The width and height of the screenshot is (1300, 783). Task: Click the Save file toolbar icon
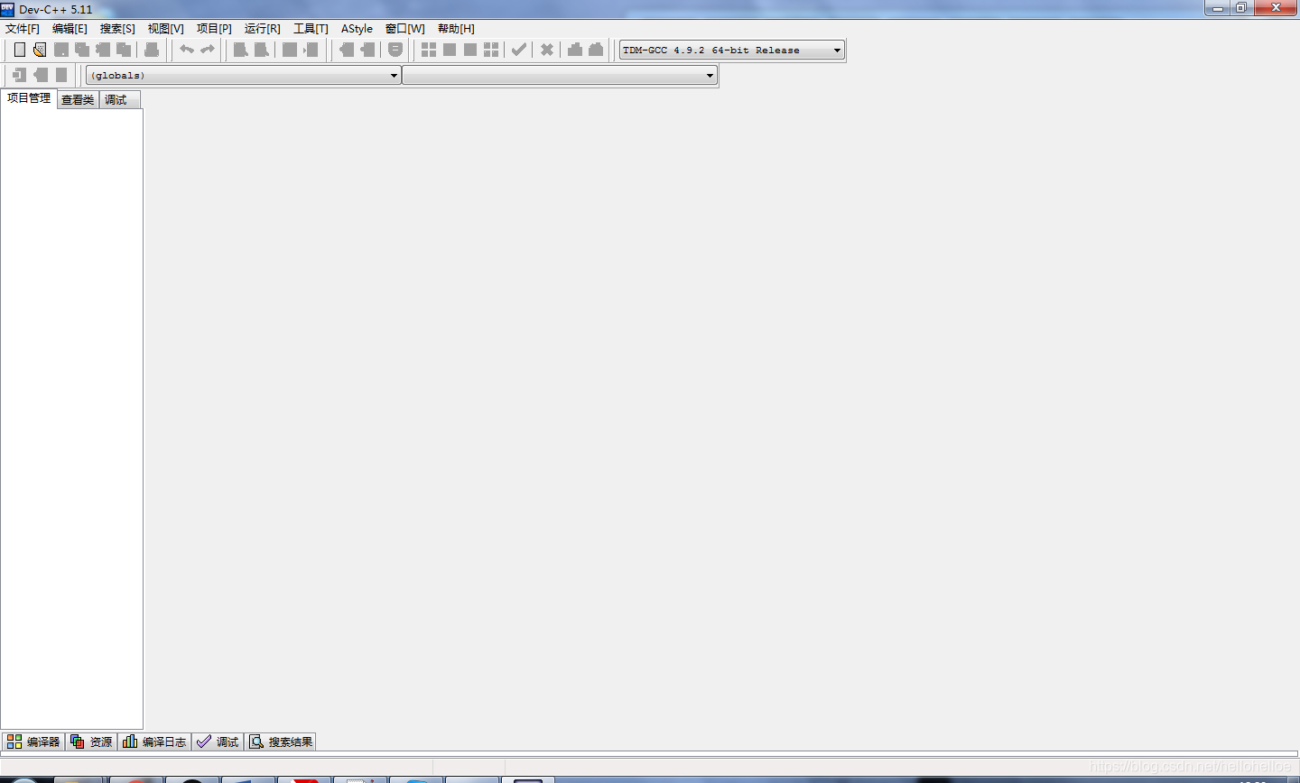tap(61, 50)
